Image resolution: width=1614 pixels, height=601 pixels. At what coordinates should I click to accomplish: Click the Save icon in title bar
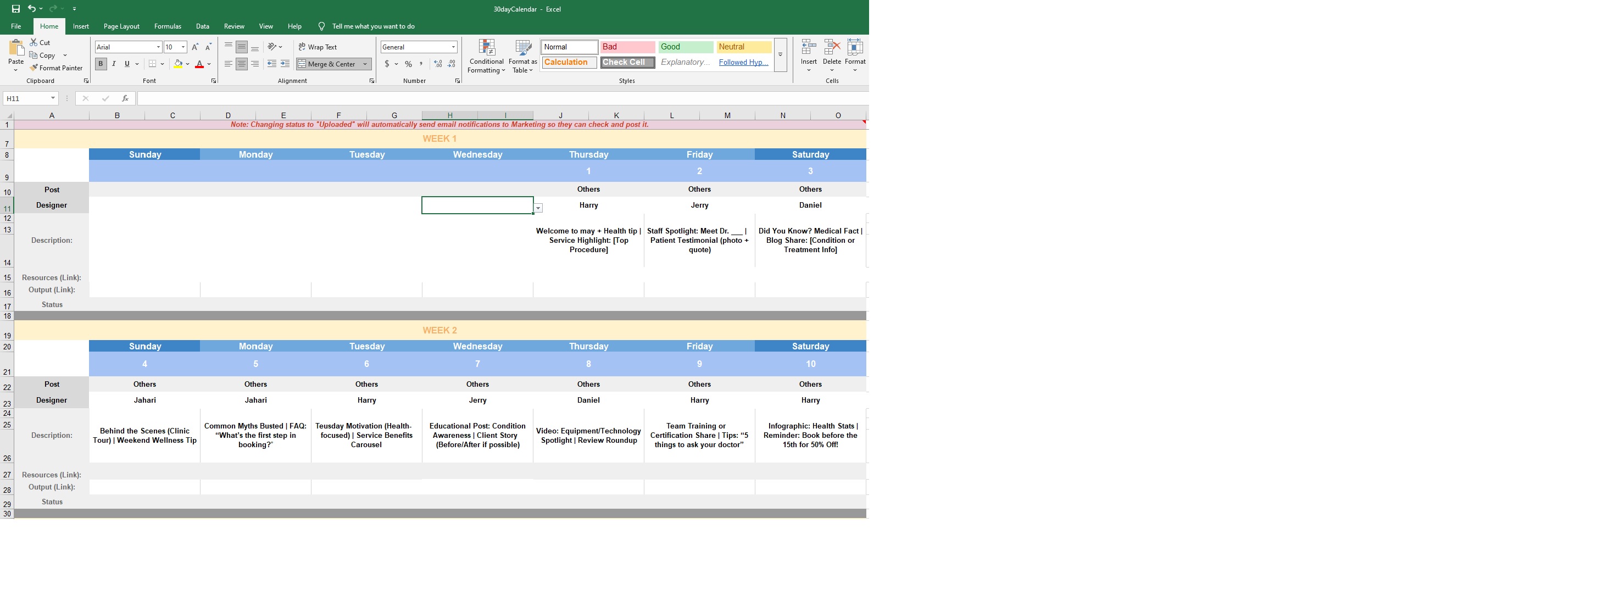pos(16,9)
